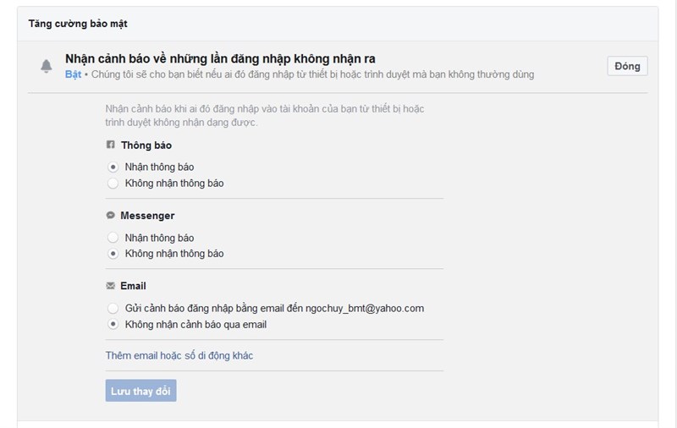Image resolution: width=677 pixels, height=428 pixels.
Task: Click the Messenger section label
Action: [147, 216]
